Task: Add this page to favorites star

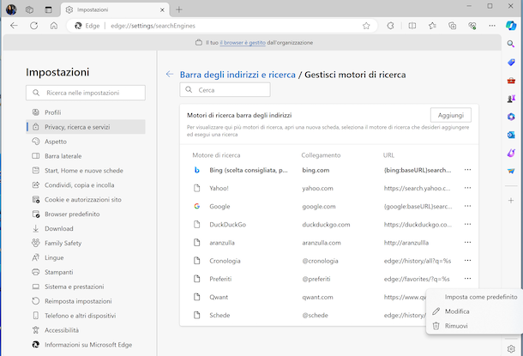Action: 366,26
